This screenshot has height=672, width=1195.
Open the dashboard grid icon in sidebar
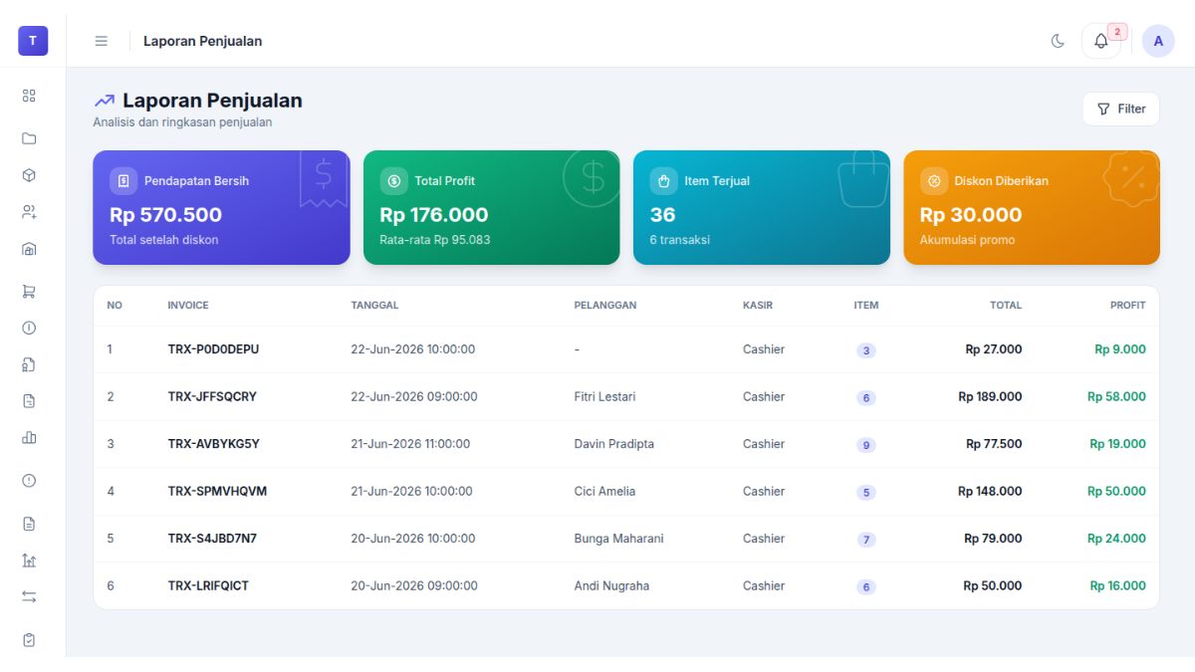click(29, 96)
